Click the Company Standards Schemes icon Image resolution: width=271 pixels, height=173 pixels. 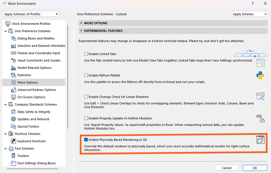[11, 104]
